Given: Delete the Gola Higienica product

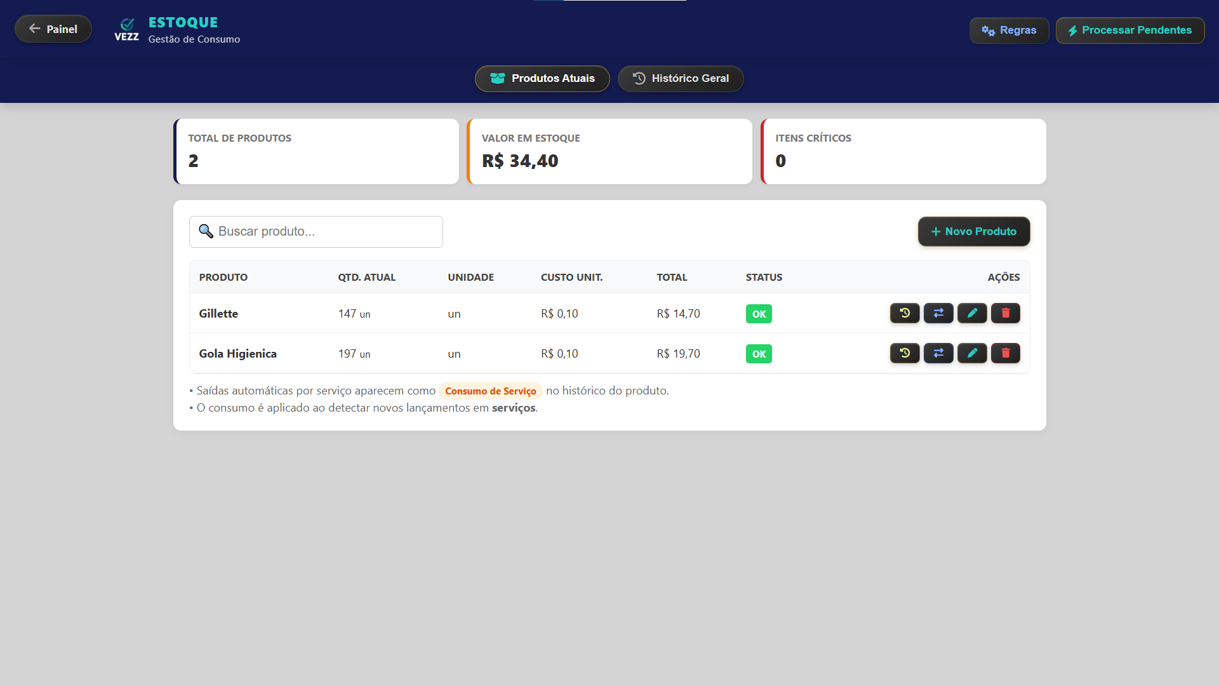Looking at the screenshot, I should (1005, 353).
